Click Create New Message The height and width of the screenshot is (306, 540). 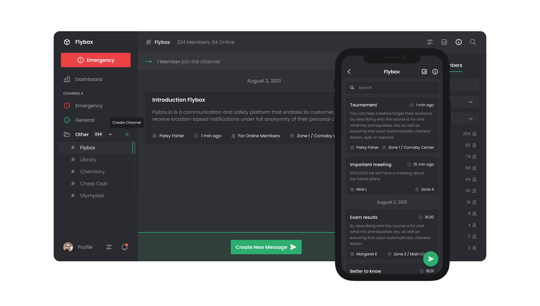(266, 247)
